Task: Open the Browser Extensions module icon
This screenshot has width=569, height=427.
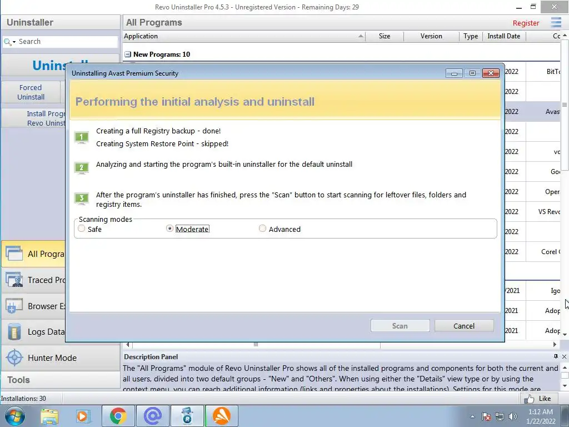Action: click(x=14, y=306)
